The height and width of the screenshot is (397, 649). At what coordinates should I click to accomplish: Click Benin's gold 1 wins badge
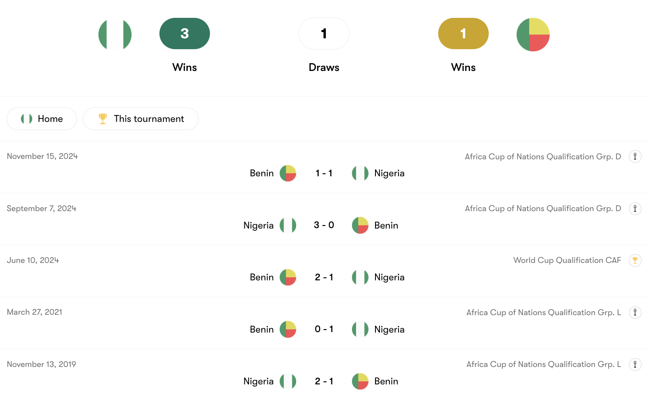point(463,34)
